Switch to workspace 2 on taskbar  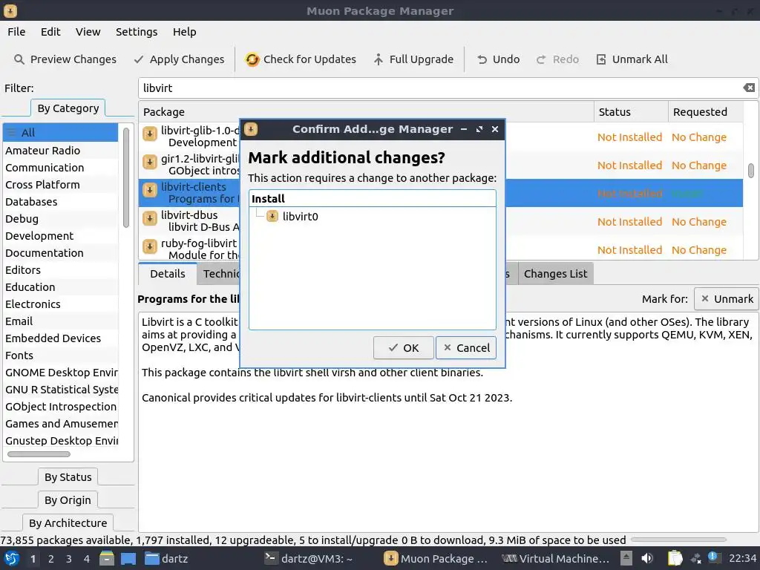click(x=51, y=559)
